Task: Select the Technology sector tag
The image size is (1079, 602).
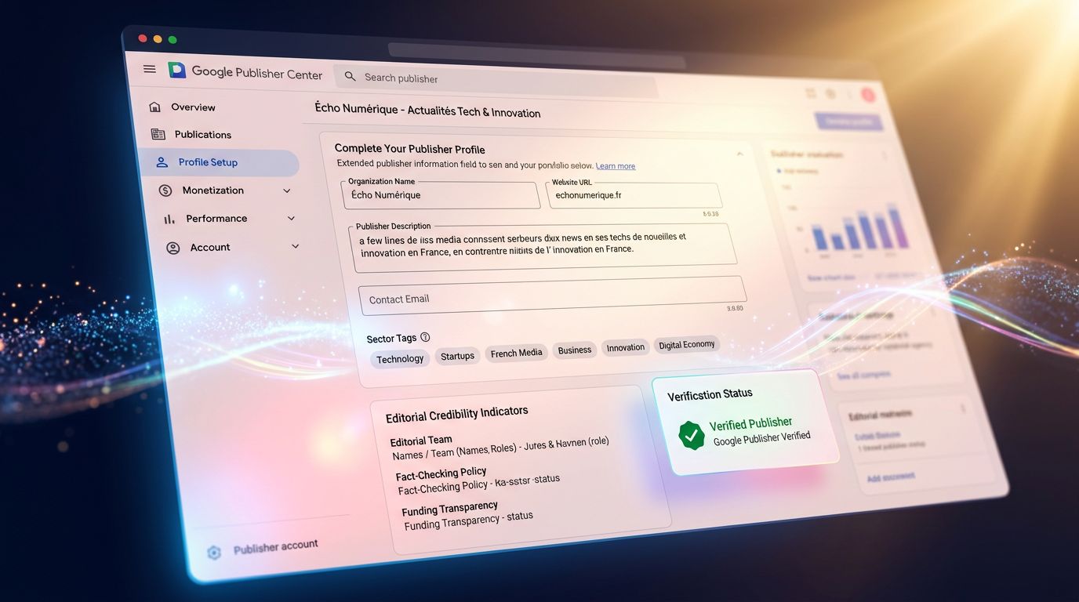Action: (400, 359)
